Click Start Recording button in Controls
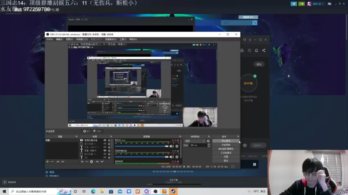 click(226, 145)
